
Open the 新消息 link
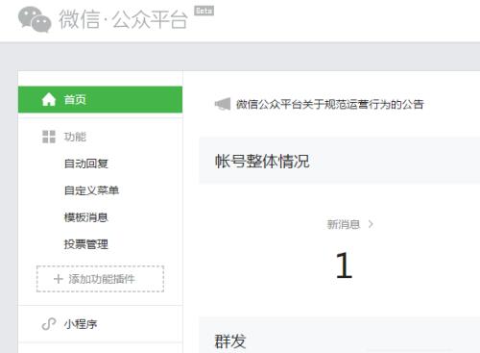344,224
